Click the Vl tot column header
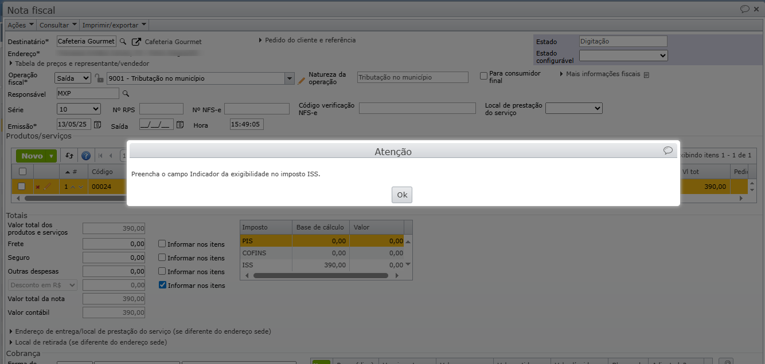Screen dimensions: 765x364 [705, 171]
